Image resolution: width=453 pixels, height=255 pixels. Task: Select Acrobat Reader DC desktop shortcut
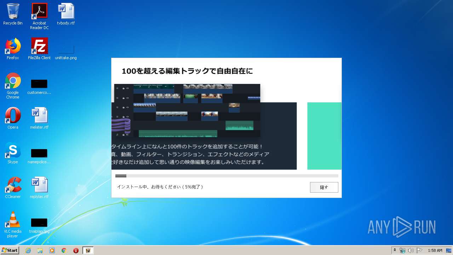click(39, 17)
